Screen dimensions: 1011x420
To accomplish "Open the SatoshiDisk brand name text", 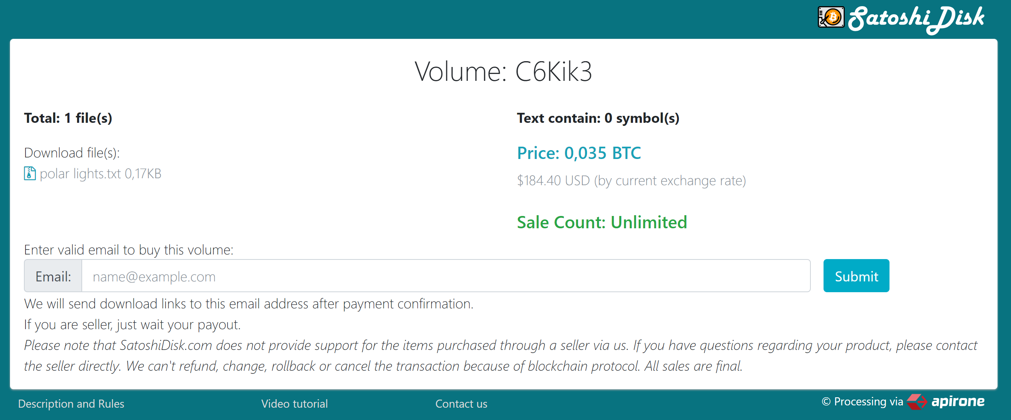I will (x=916, y=19).
